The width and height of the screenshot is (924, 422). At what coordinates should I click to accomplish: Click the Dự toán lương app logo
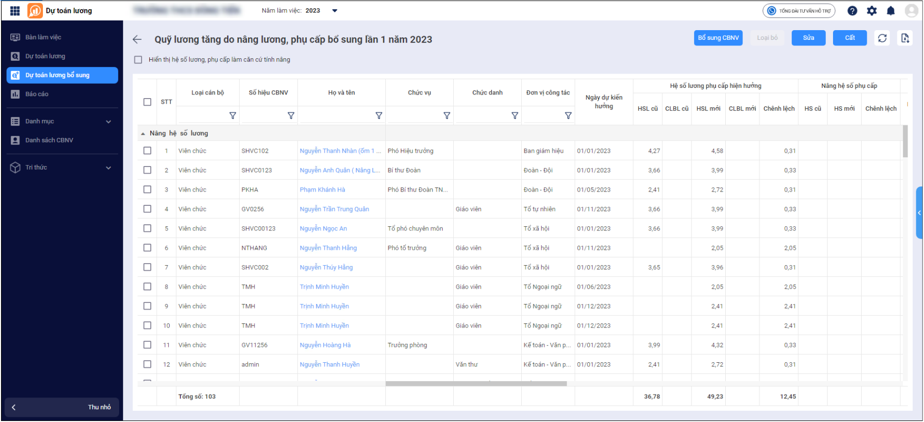tap(35, 11)
